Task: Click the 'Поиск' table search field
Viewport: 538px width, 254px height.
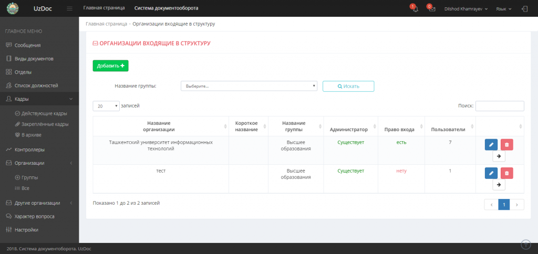Action: pos(499,106)
